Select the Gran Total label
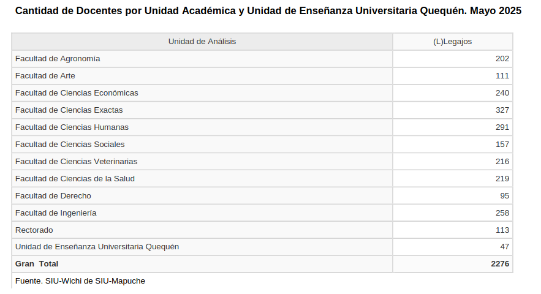 (x=37, y=264)
